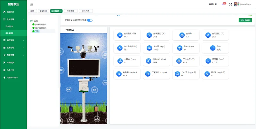Click the conductivity value 26.9
The image size is (256, 129).
click(125, 76)
